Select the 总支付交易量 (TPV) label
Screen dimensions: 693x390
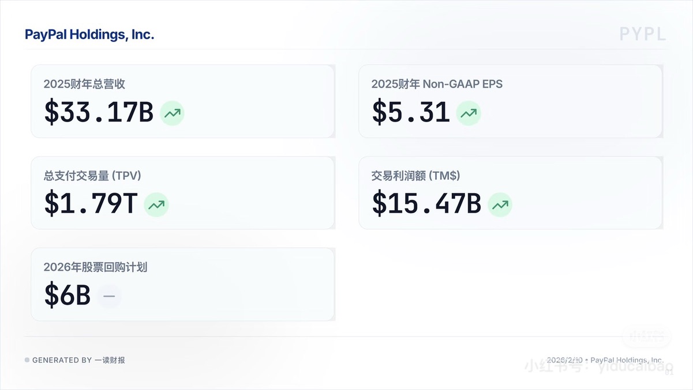(92, 176)
